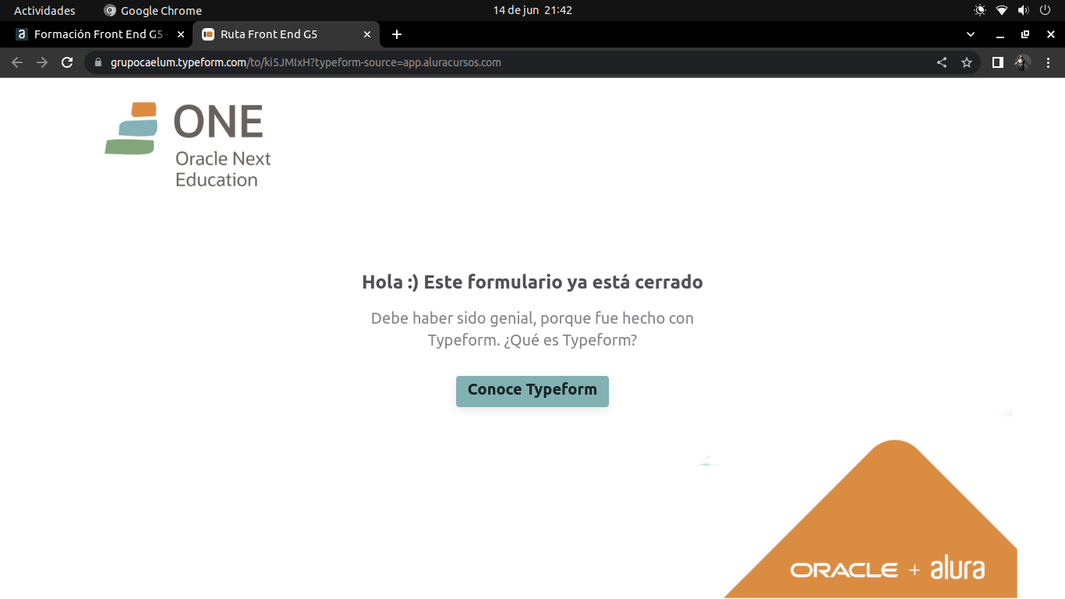
Task: Click the text '¿Qué es Typeform?'
Action: click(x=570, y=340)
